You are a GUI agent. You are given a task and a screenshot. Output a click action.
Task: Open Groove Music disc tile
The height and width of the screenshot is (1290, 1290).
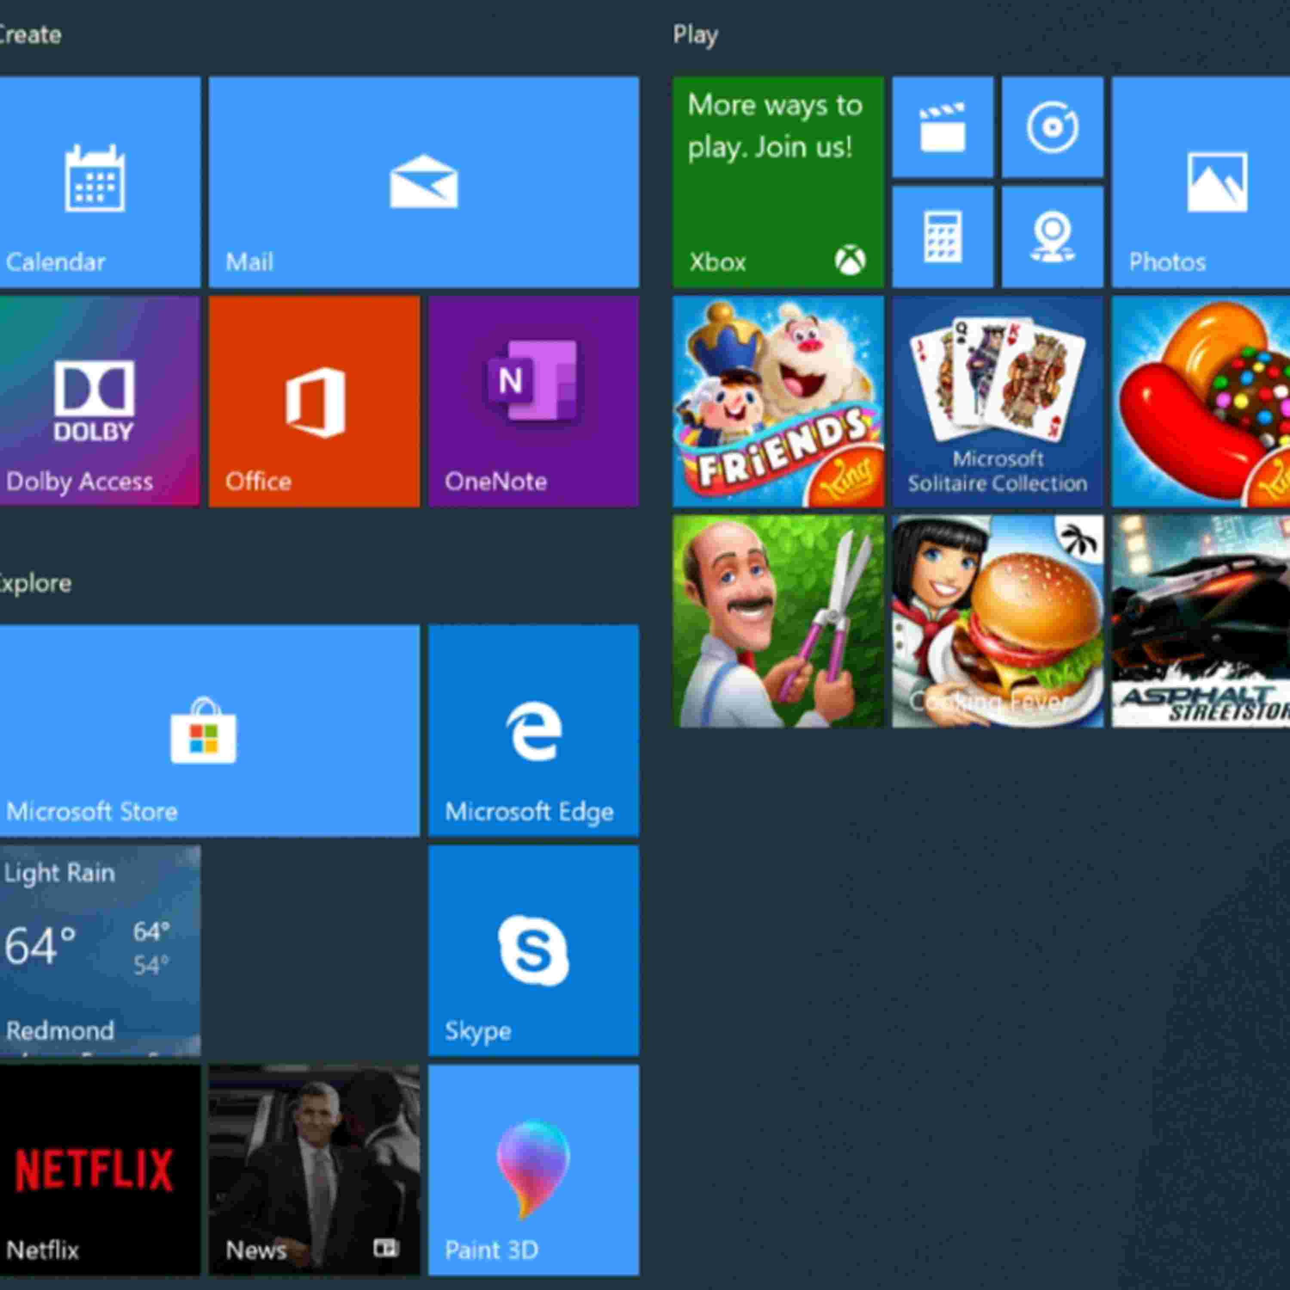pyautogui.click(x=1052, y=127)
